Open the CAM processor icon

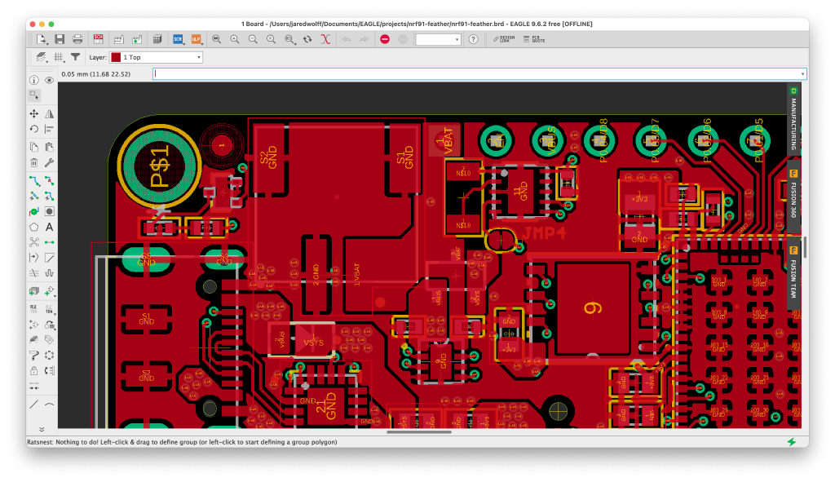click(x=118, y=39)
